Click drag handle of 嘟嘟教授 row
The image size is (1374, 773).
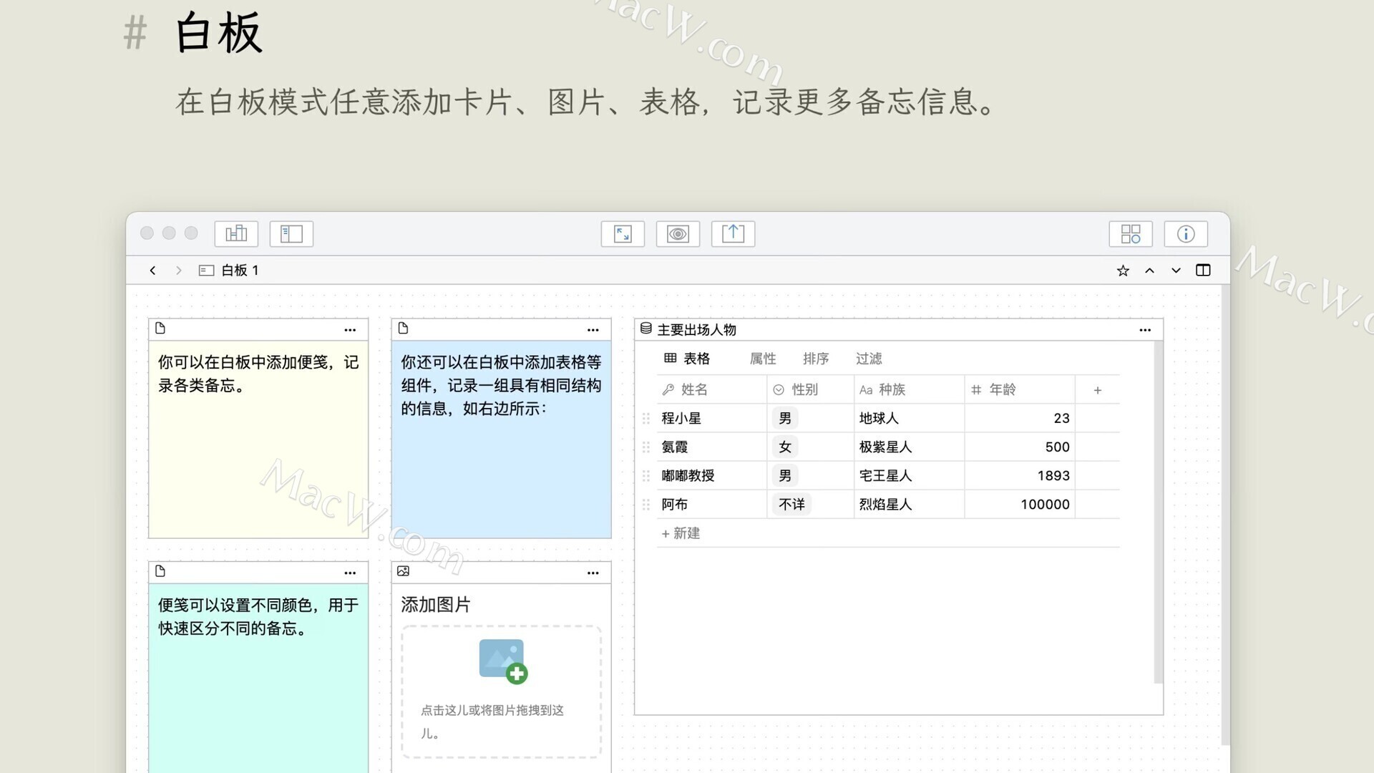[x=646, y=476]
